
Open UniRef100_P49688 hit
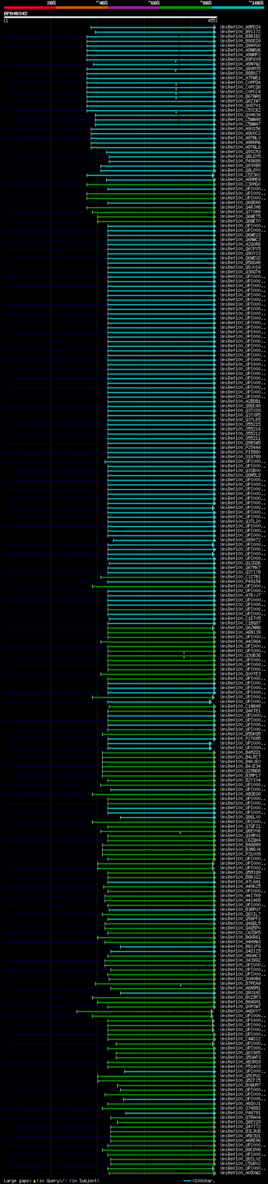click(x=240, y=161)
